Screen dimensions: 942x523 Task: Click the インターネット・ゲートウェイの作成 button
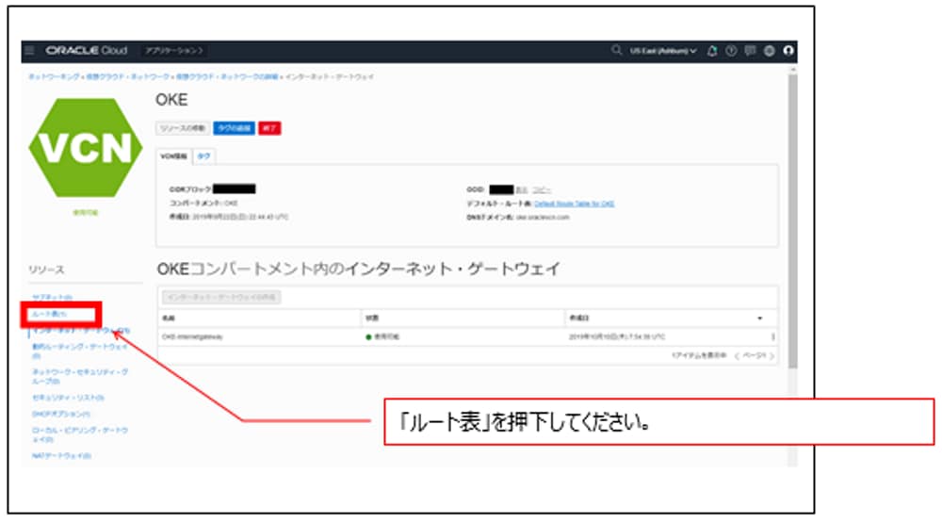pyautogui.click(x=221, y=297)
